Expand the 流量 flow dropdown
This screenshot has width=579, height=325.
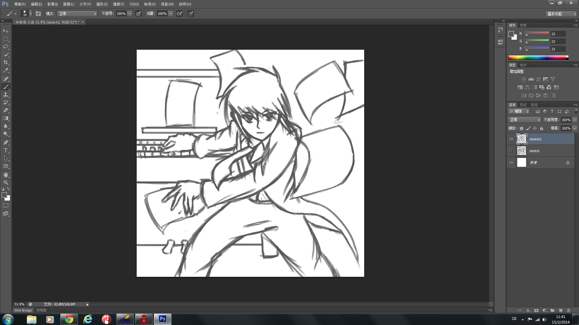(170, 14)
